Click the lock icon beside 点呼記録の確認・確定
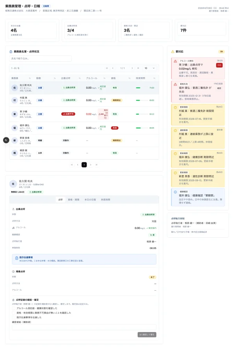Viewport: 234px width, 348px height. [x=13, y=300]
